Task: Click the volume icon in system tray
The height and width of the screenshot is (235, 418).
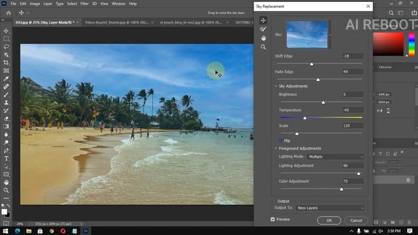Action: pos(381,231)
